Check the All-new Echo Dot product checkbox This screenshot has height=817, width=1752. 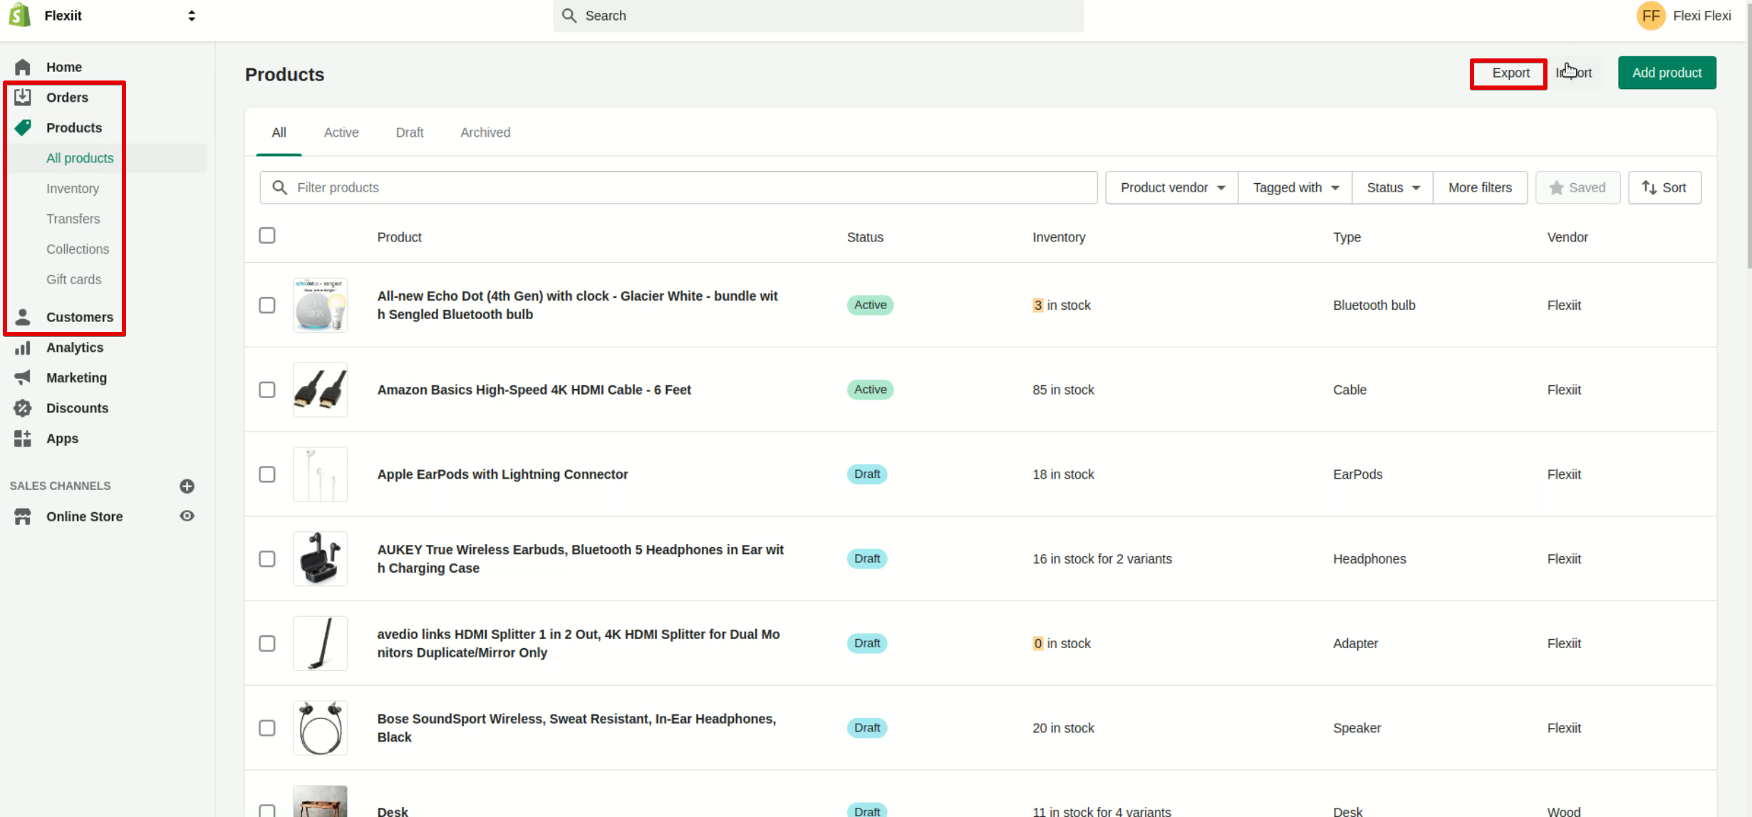267,305
